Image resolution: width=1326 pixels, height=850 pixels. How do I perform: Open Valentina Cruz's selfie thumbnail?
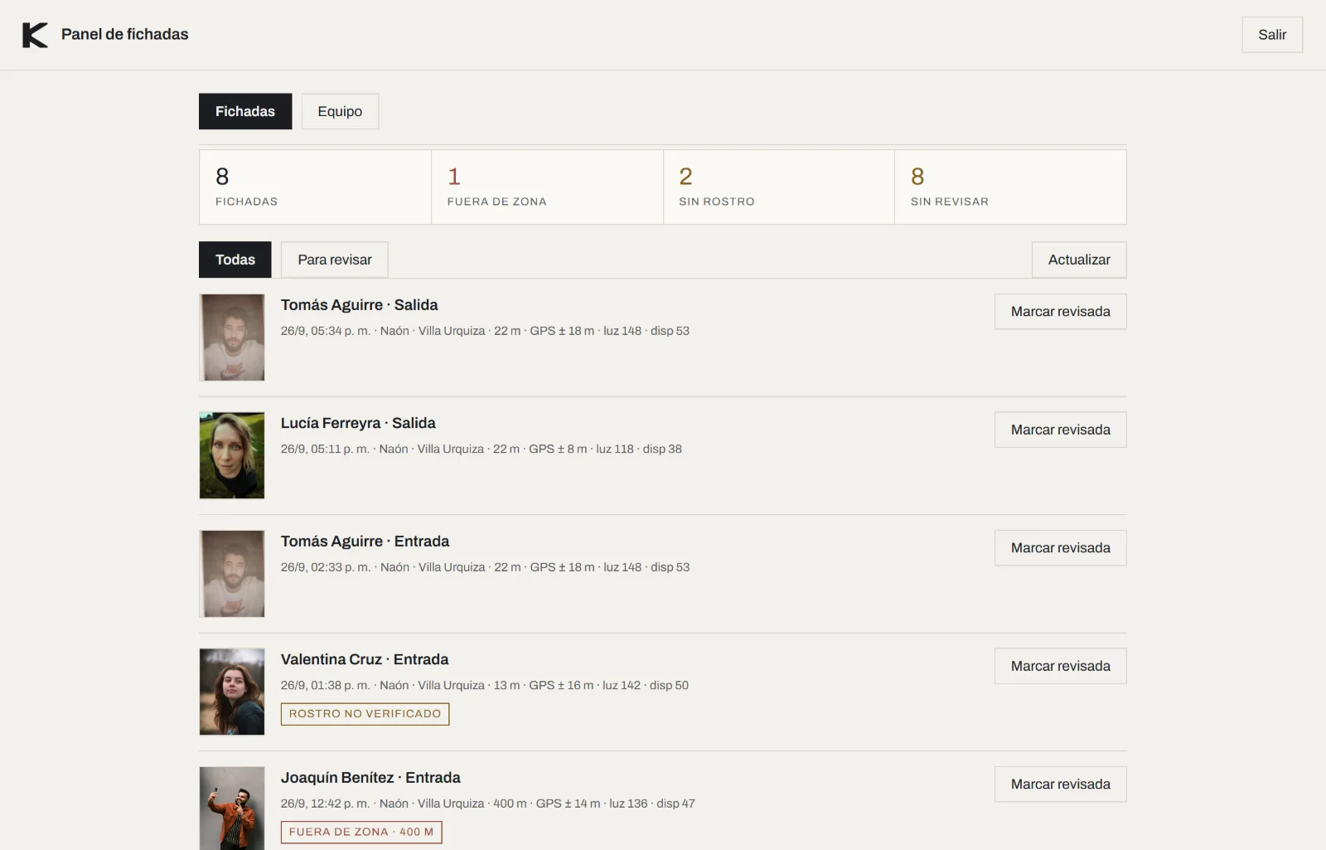(x=232, y=692)
